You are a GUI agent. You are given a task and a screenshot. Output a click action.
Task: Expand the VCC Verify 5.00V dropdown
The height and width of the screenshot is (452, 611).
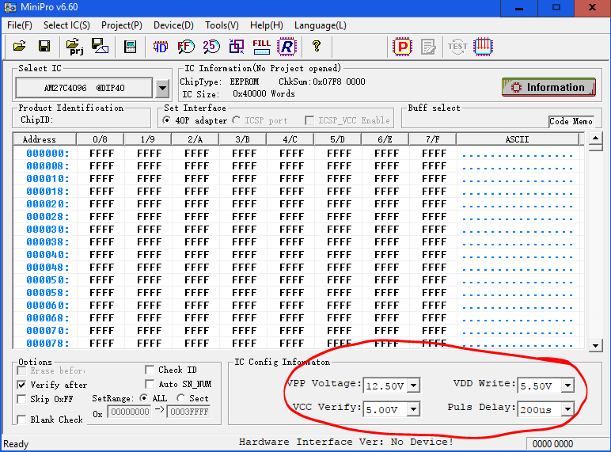click(413, 409)
